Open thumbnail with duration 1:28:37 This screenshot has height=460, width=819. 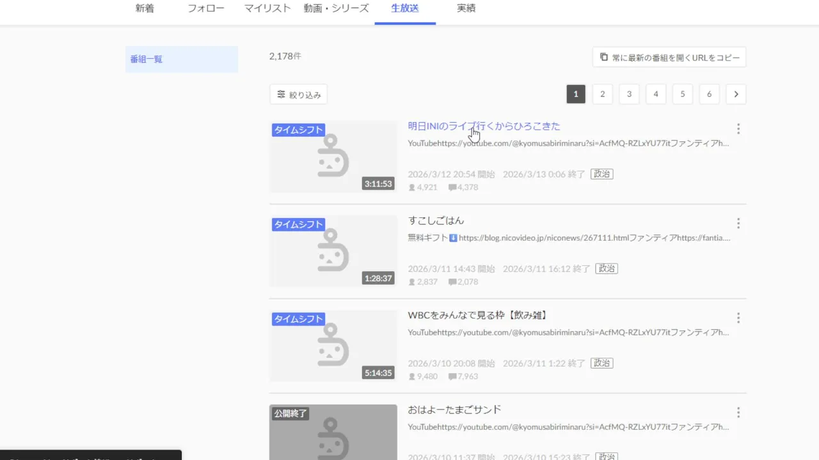(x=333, y=251)
